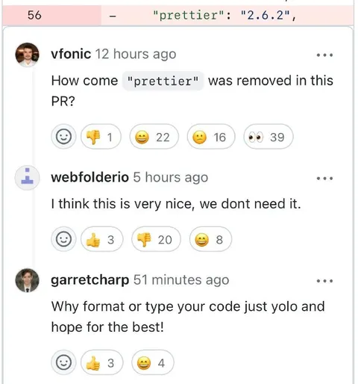
Task: Open emoji reaction picker on garretcharp's comment
Action: click(x=63, y=362)
